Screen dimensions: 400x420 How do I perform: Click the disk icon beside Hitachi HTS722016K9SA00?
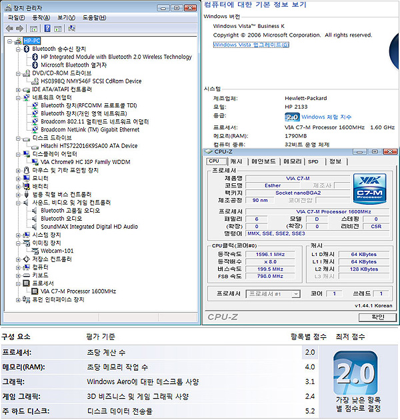(35, 147)
